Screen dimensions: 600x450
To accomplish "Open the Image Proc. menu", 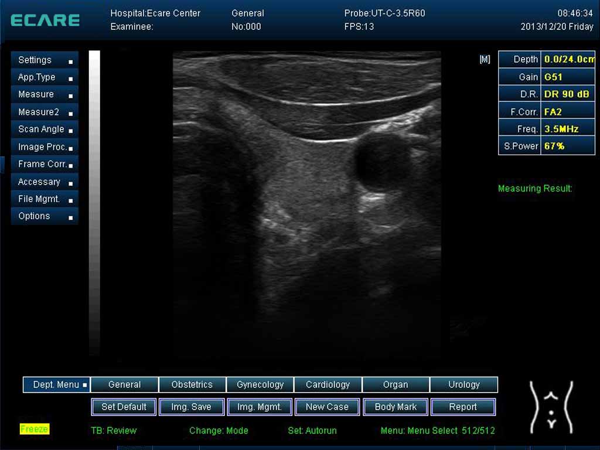I will (45, 147).
